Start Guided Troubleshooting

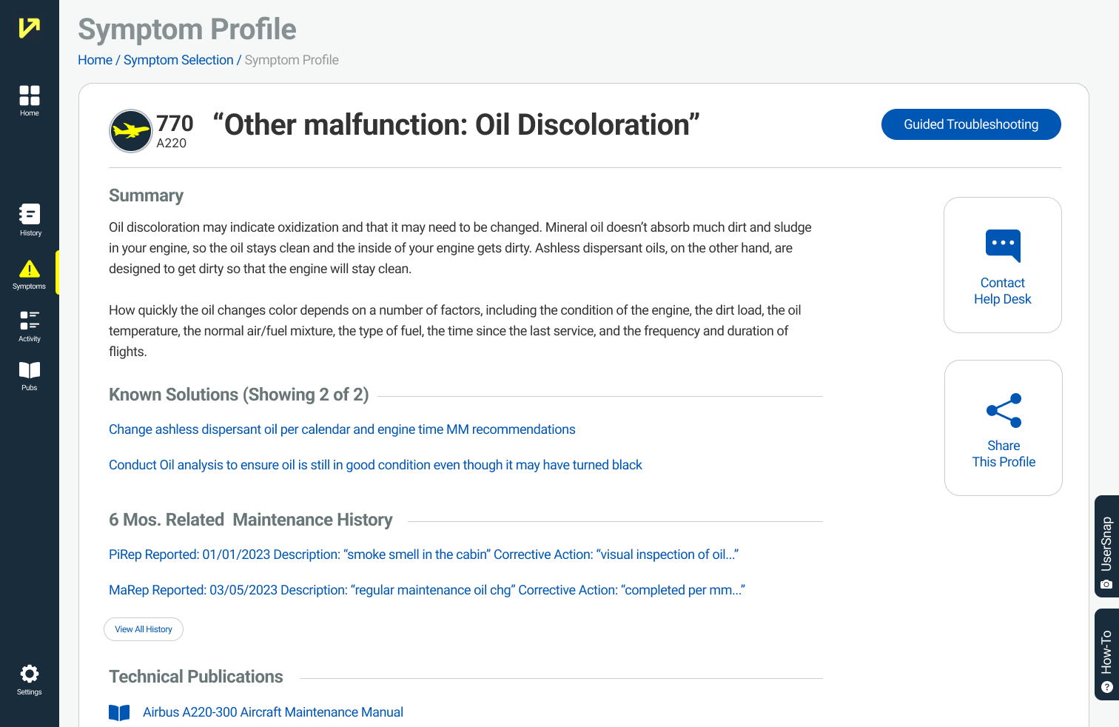click(x=971, y=124)
